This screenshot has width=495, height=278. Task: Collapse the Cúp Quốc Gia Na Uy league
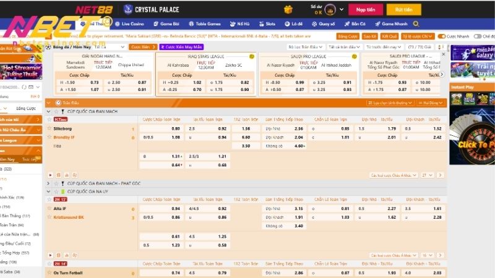tap(48, 192)
